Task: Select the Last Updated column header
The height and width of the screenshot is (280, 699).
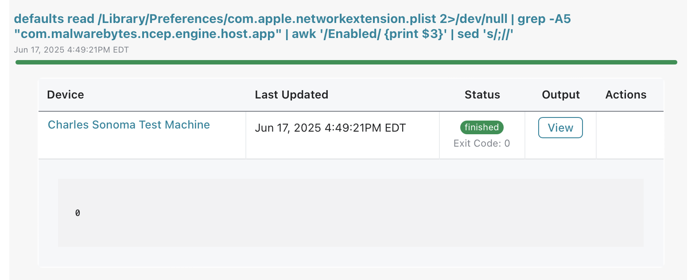Action: tap(291, 95)
